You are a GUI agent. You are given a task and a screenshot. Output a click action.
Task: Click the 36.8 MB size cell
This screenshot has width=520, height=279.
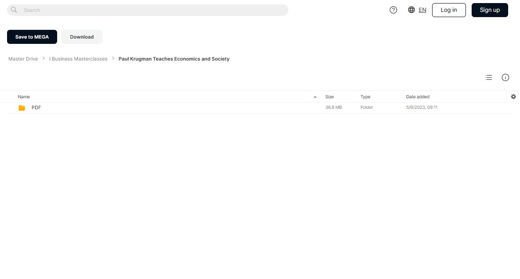tap(334, 107)
